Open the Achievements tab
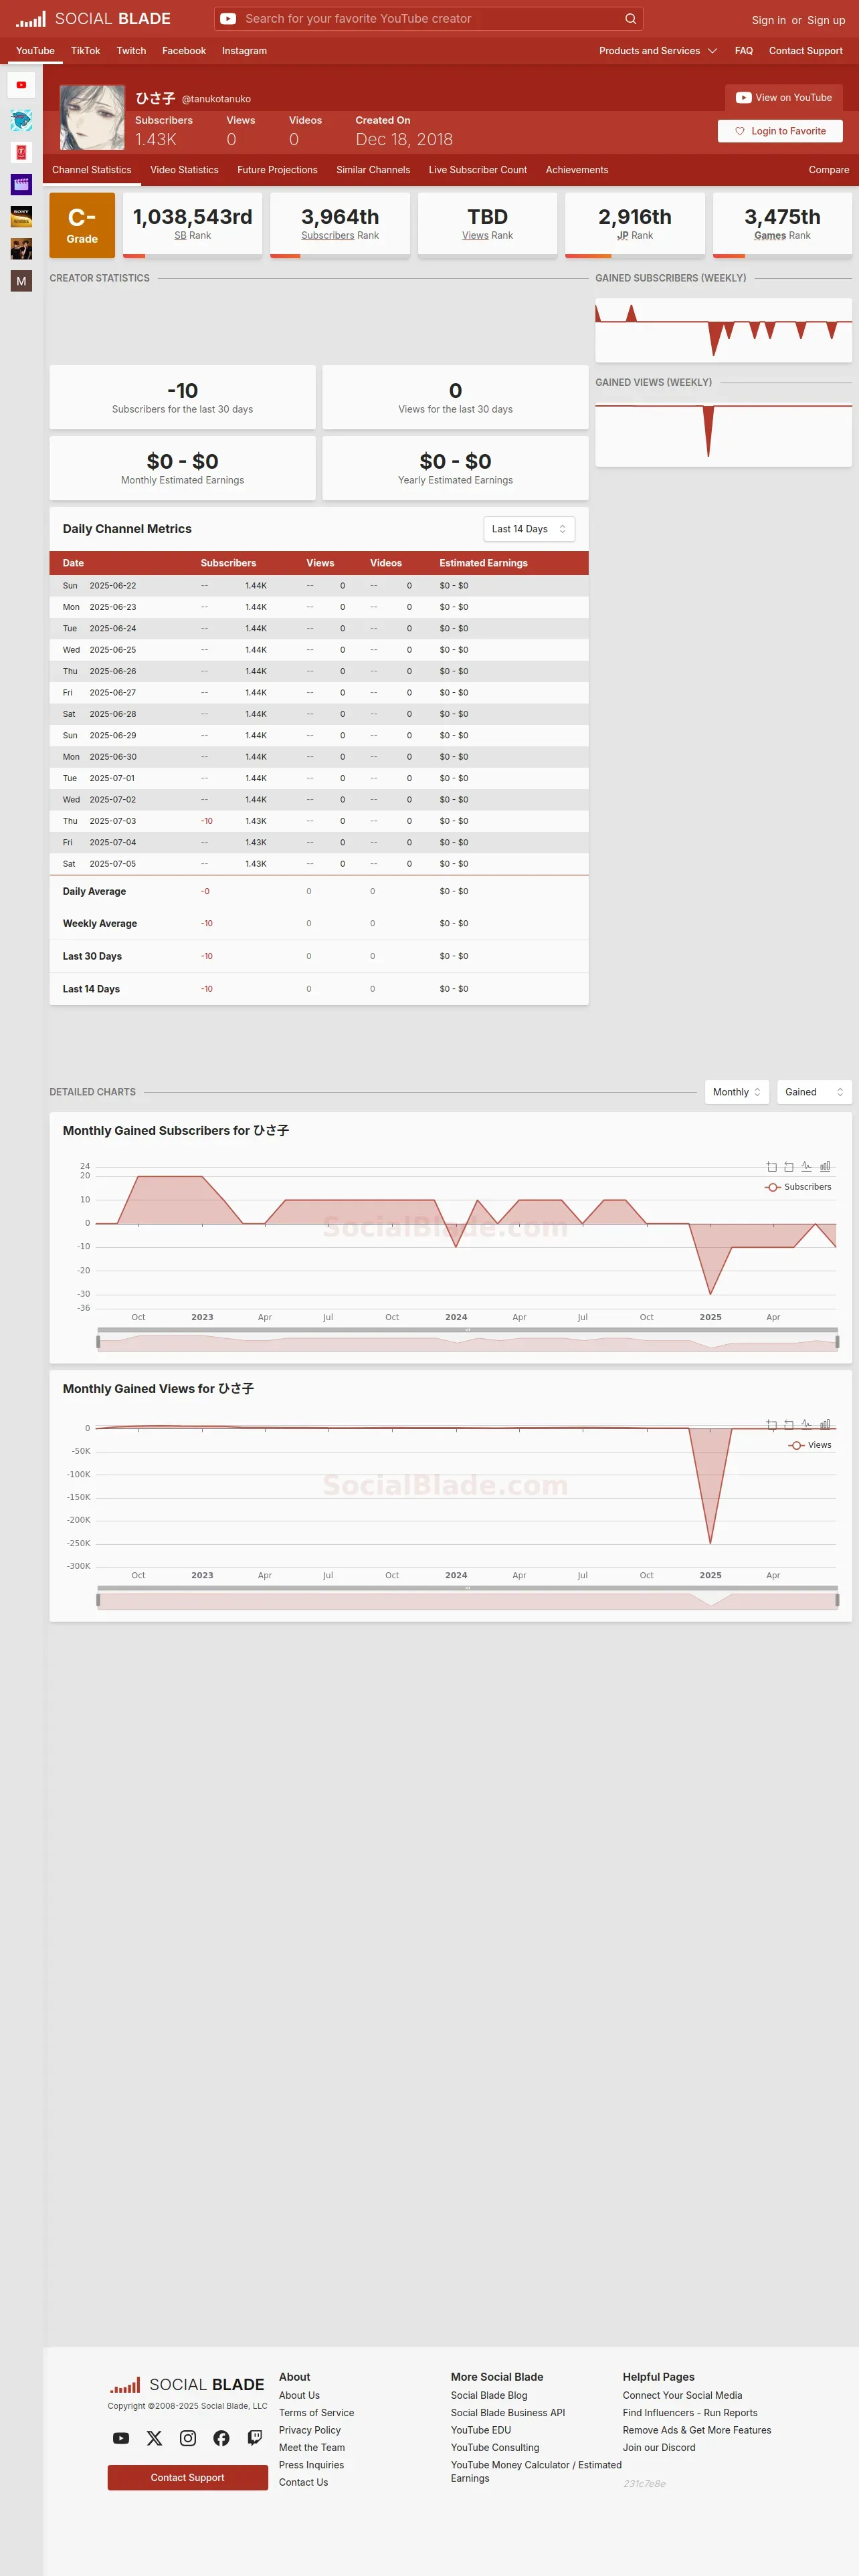Screen dimensions: 859x2576 (577, 170)
